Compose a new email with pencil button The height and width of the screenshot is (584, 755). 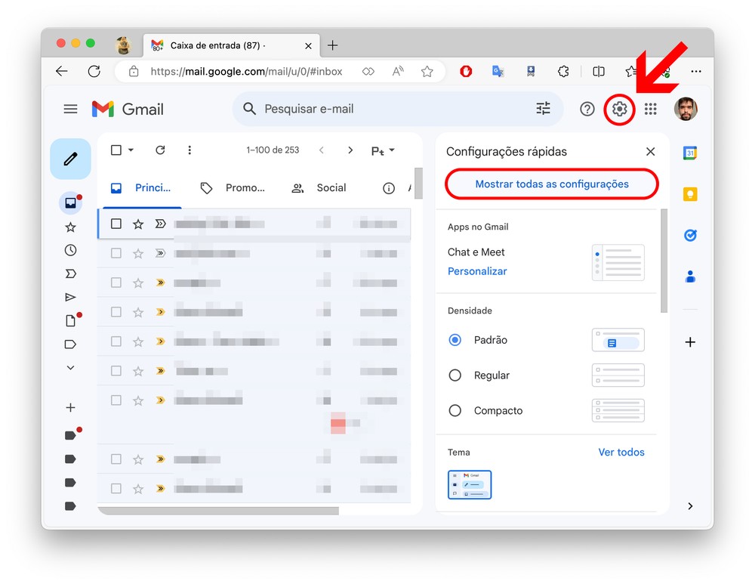70,159
